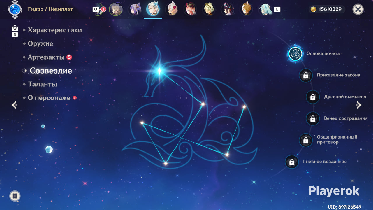The image size is (373, 210).
Task: Click the red exclamation badge near Q
Action: pyautogui.click(x=103, y=9)
